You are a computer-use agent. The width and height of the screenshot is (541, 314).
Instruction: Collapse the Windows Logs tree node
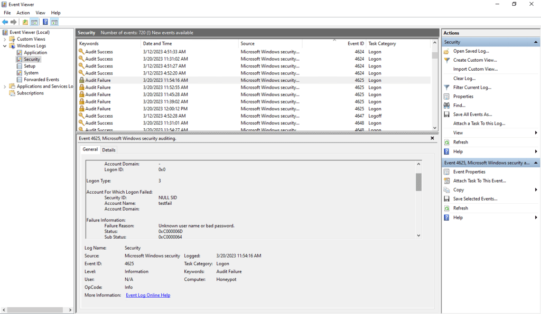5,46
